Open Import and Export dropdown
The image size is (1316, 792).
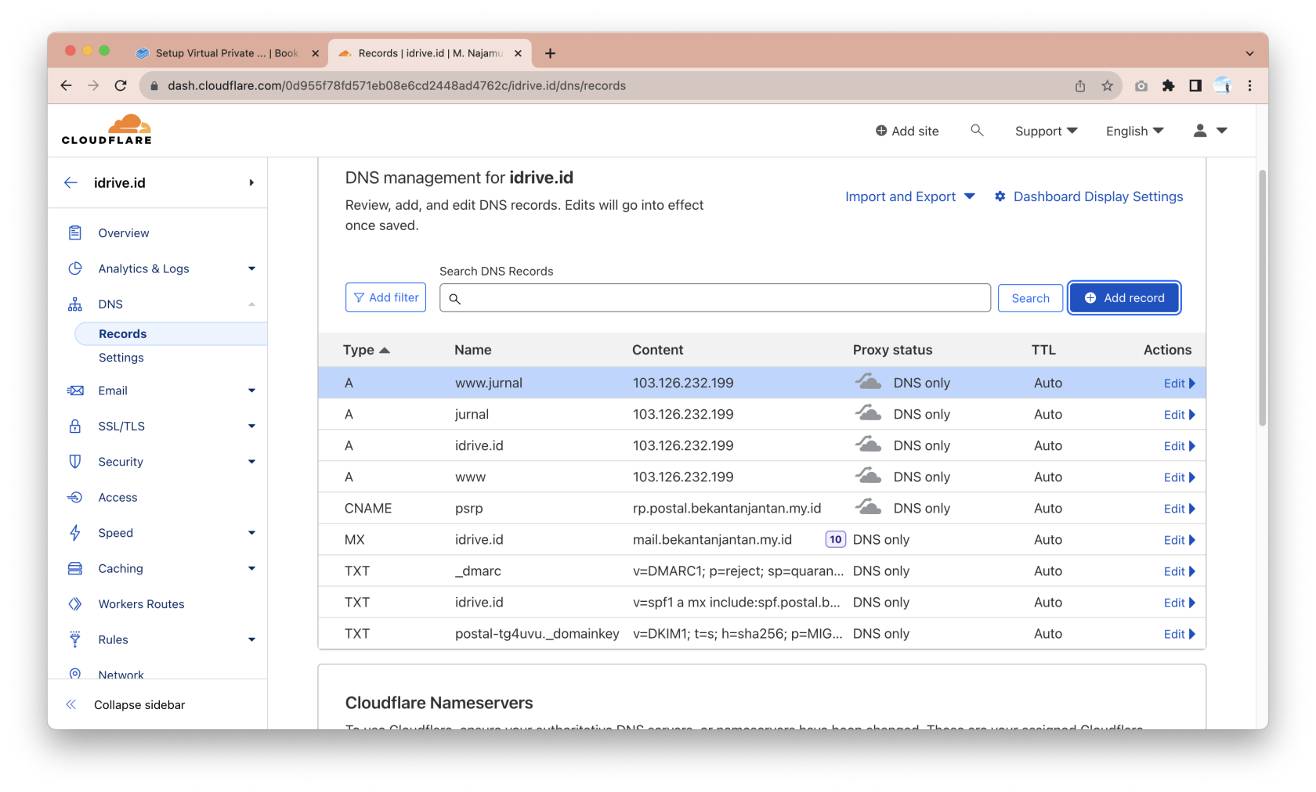(x=910, y=196)
